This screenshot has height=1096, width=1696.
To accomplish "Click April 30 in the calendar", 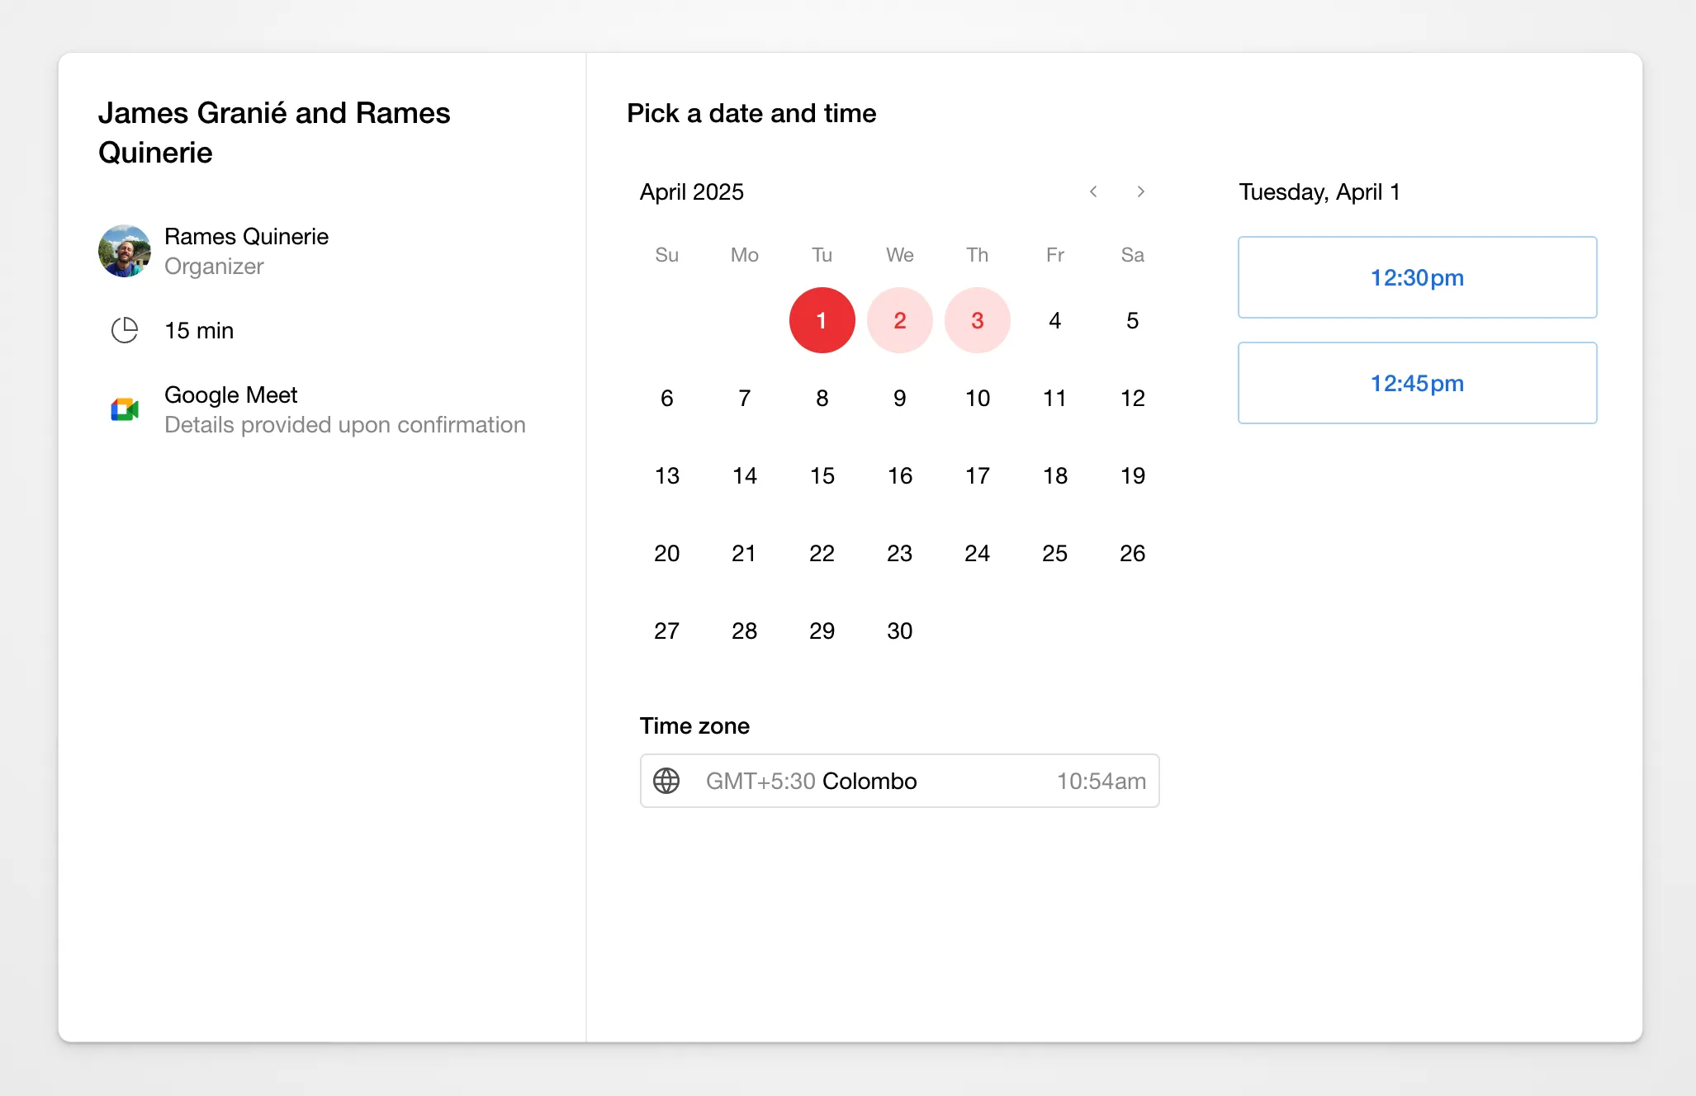I will (899, 631).
